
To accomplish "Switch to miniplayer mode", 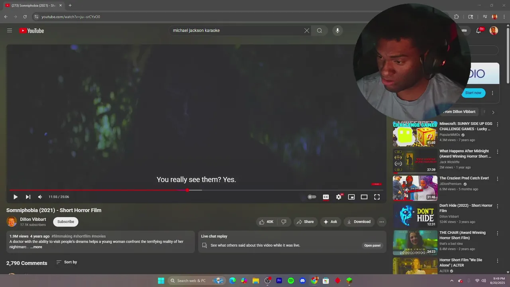I will (351, 197).
